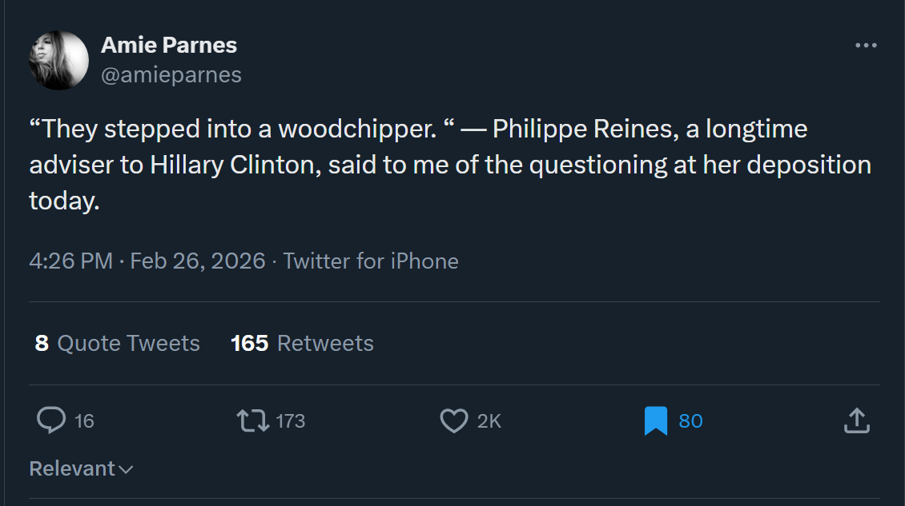The width and height of the screenshot is (905, 506).
Task: Click the 2K likes count
Action: [x=489, y=420]
